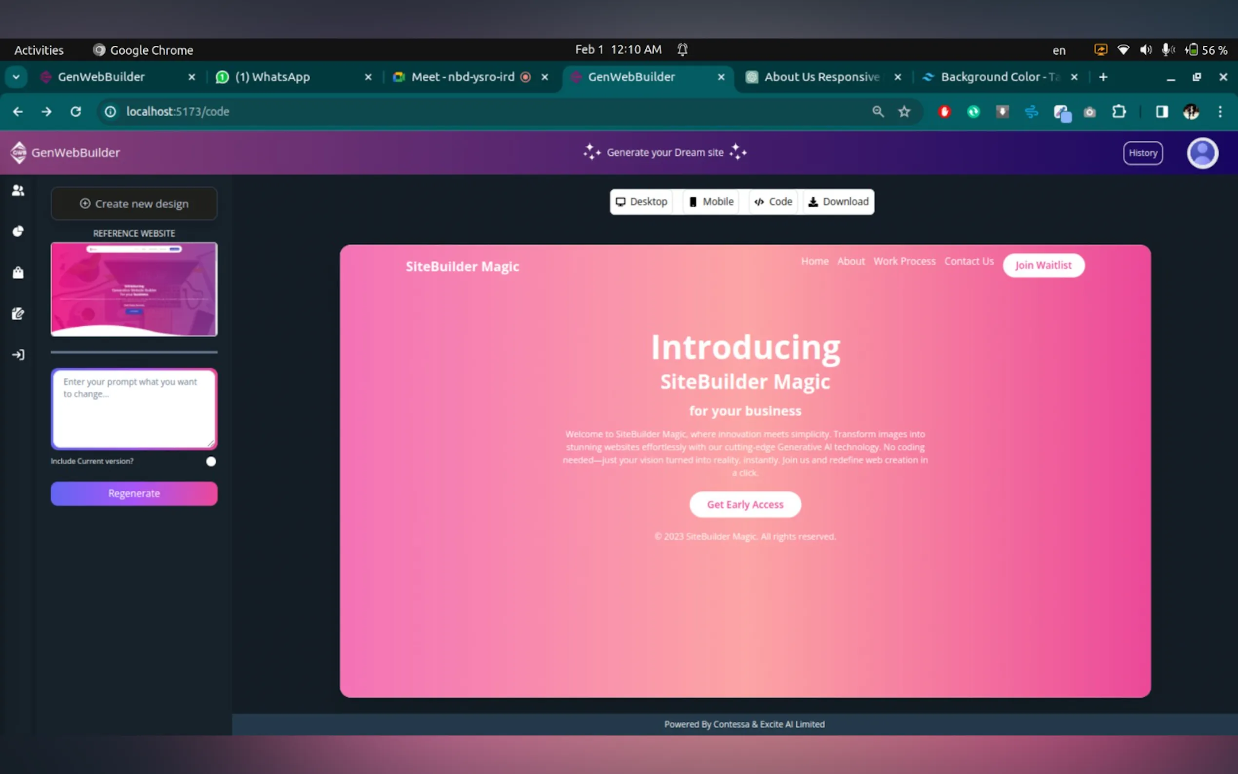Screen dimensions: 1238x774
Task: Click the reference website thumbnail
Action: (134, 289)
